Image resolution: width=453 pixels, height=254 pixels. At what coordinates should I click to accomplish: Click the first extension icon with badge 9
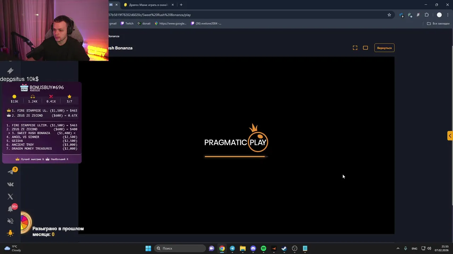[401, 15]
